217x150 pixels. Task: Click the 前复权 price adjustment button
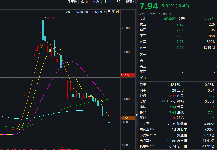pyautogui.click(x=72, y=2)
